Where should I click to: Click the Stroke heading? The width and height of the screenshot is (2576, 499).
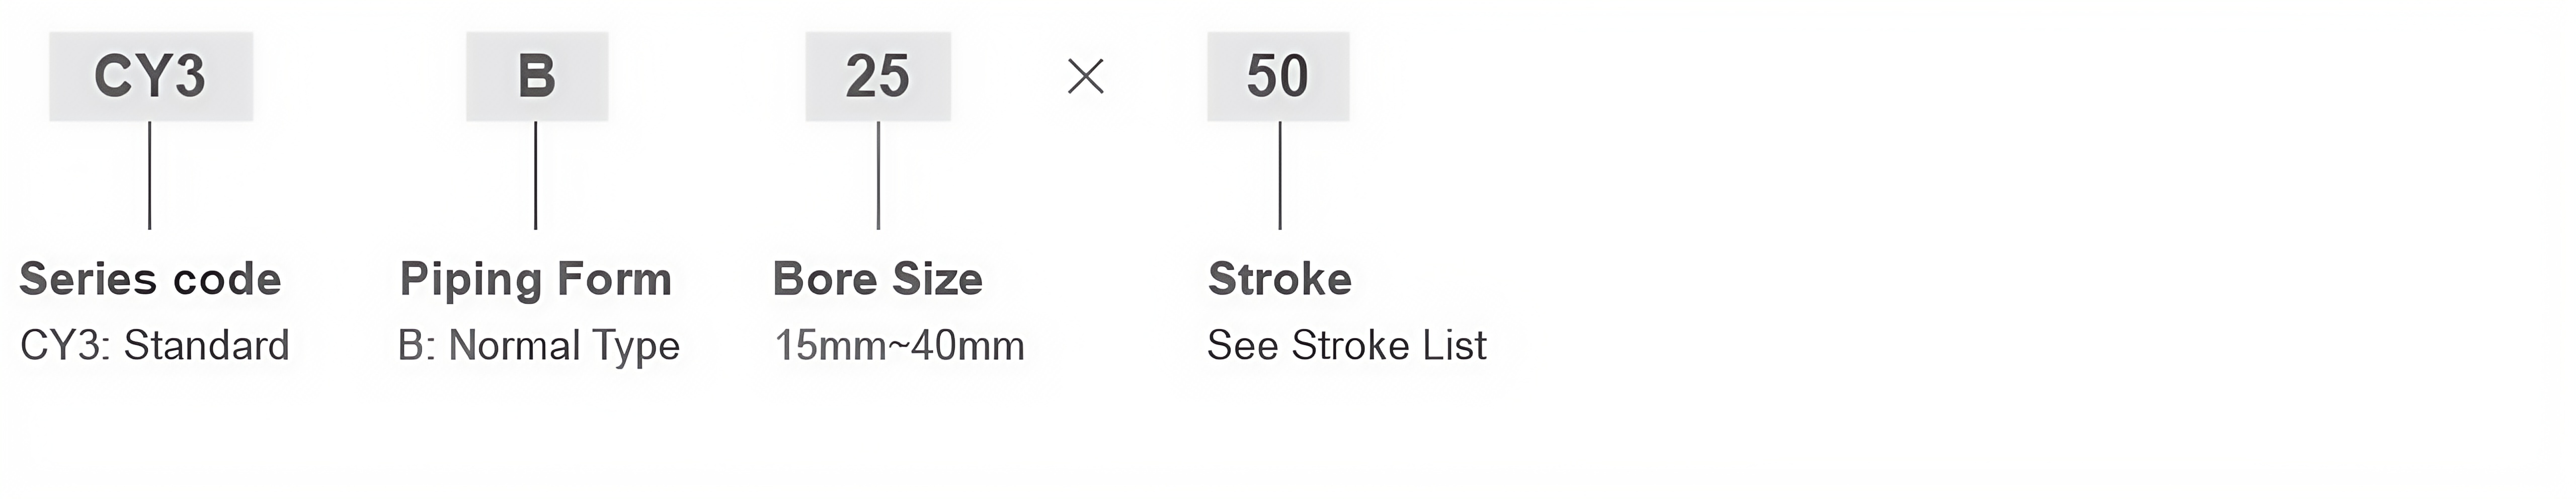pos(1280,279)
